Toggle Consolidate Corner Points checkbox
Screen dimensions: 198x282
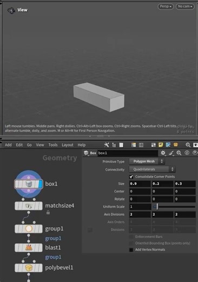coord(131,177)
